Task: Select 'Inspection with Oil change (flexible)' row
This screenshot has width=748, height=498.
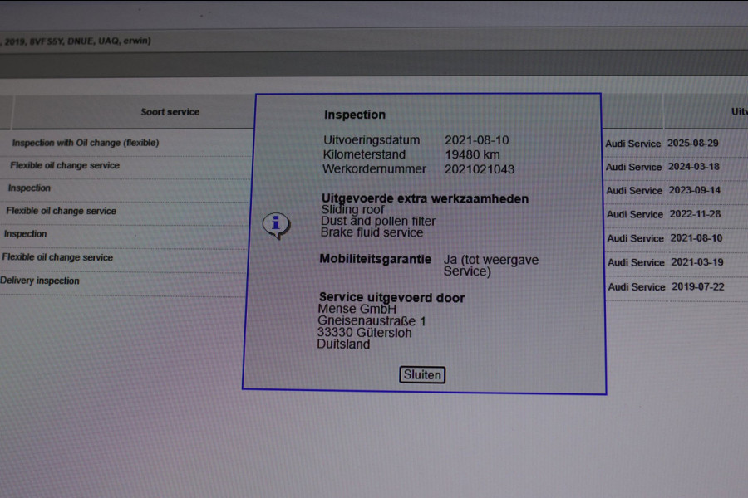Action: tap(86, 143)
